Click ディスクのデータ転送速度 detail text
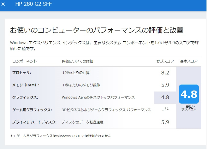This screenshot has height=149, width=207. coord(83,122)
